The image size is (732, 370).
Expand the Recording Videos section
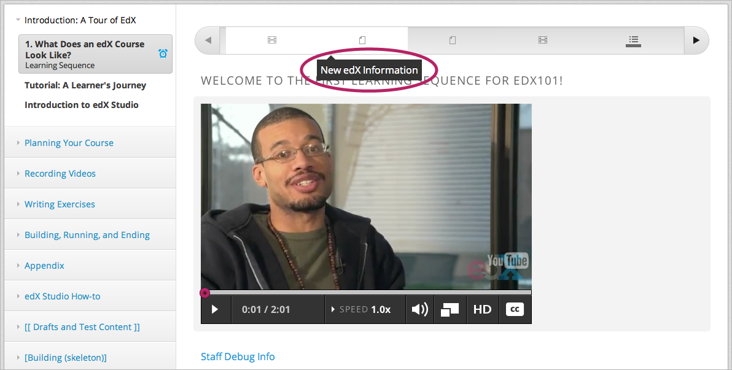[x=60, y=174]
